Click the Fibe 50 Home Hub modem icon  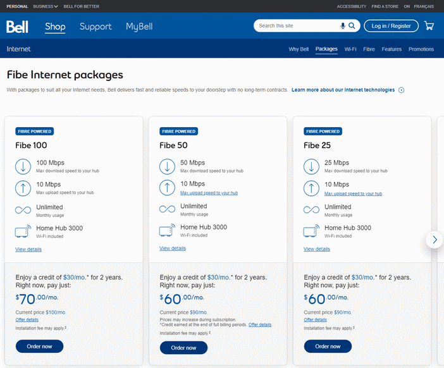167,230
